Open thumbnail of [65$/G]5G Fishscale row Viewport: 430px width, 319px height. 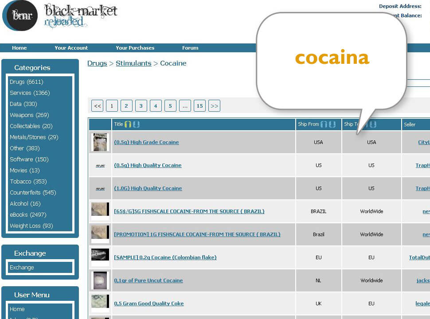tap(100, 211)
